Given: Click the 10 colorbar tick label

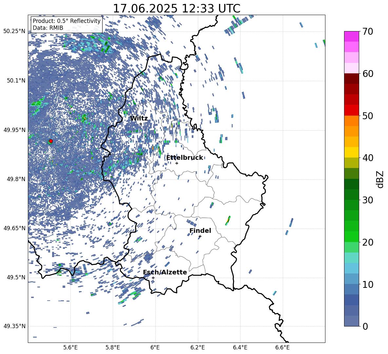Looking at the screenshot, I should click(x=367, y=284).
